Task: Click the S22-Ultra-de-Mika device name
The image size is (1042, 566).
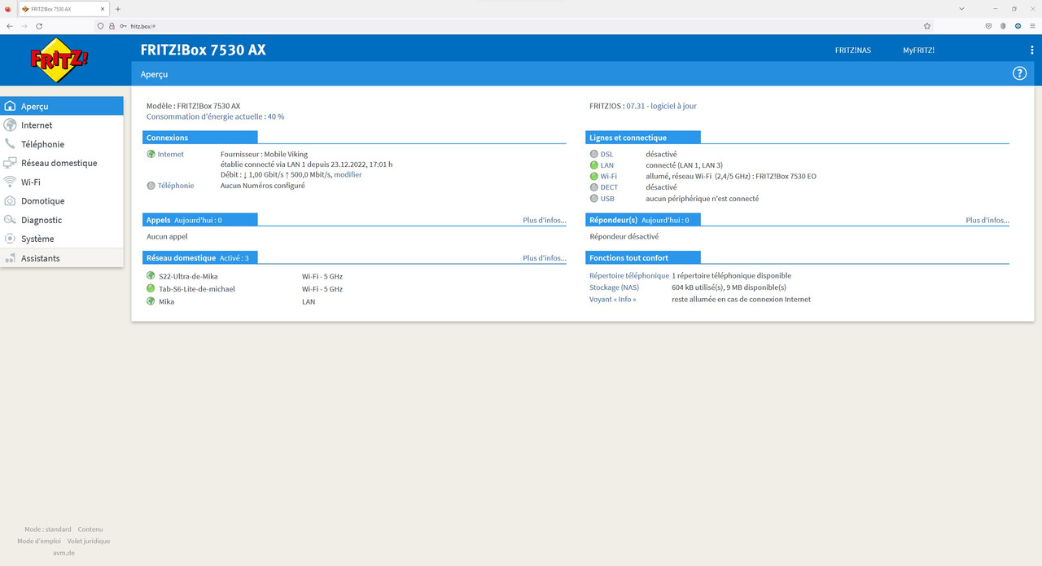Action: (189, 276)
